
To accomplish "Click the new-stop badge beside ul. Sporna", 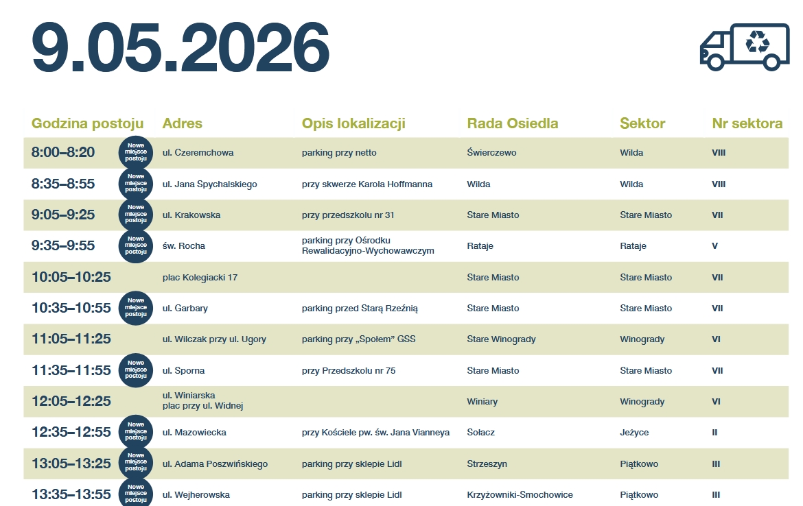I will pyautogui.click(x=135, y=370).
